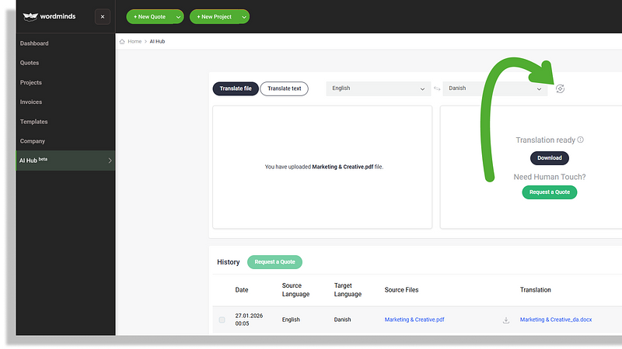622x349 pixels.
Task: Click the Home icon in breadcrumb
Action: pyautogui.click(x=123, y=41)
